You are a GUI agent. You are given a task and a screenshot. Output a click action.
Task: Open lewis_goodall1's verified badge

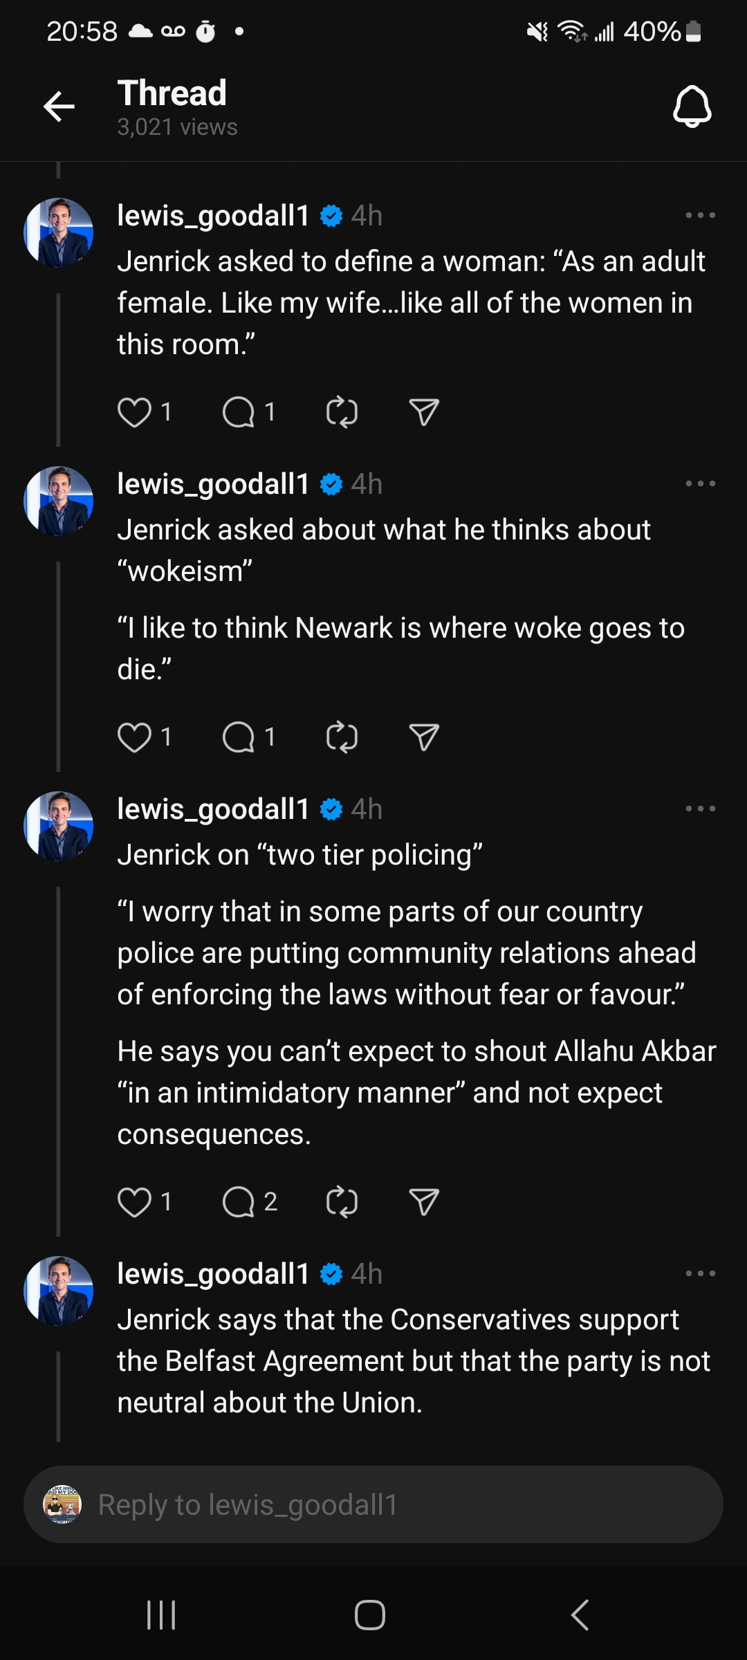[x=331, y=215]
